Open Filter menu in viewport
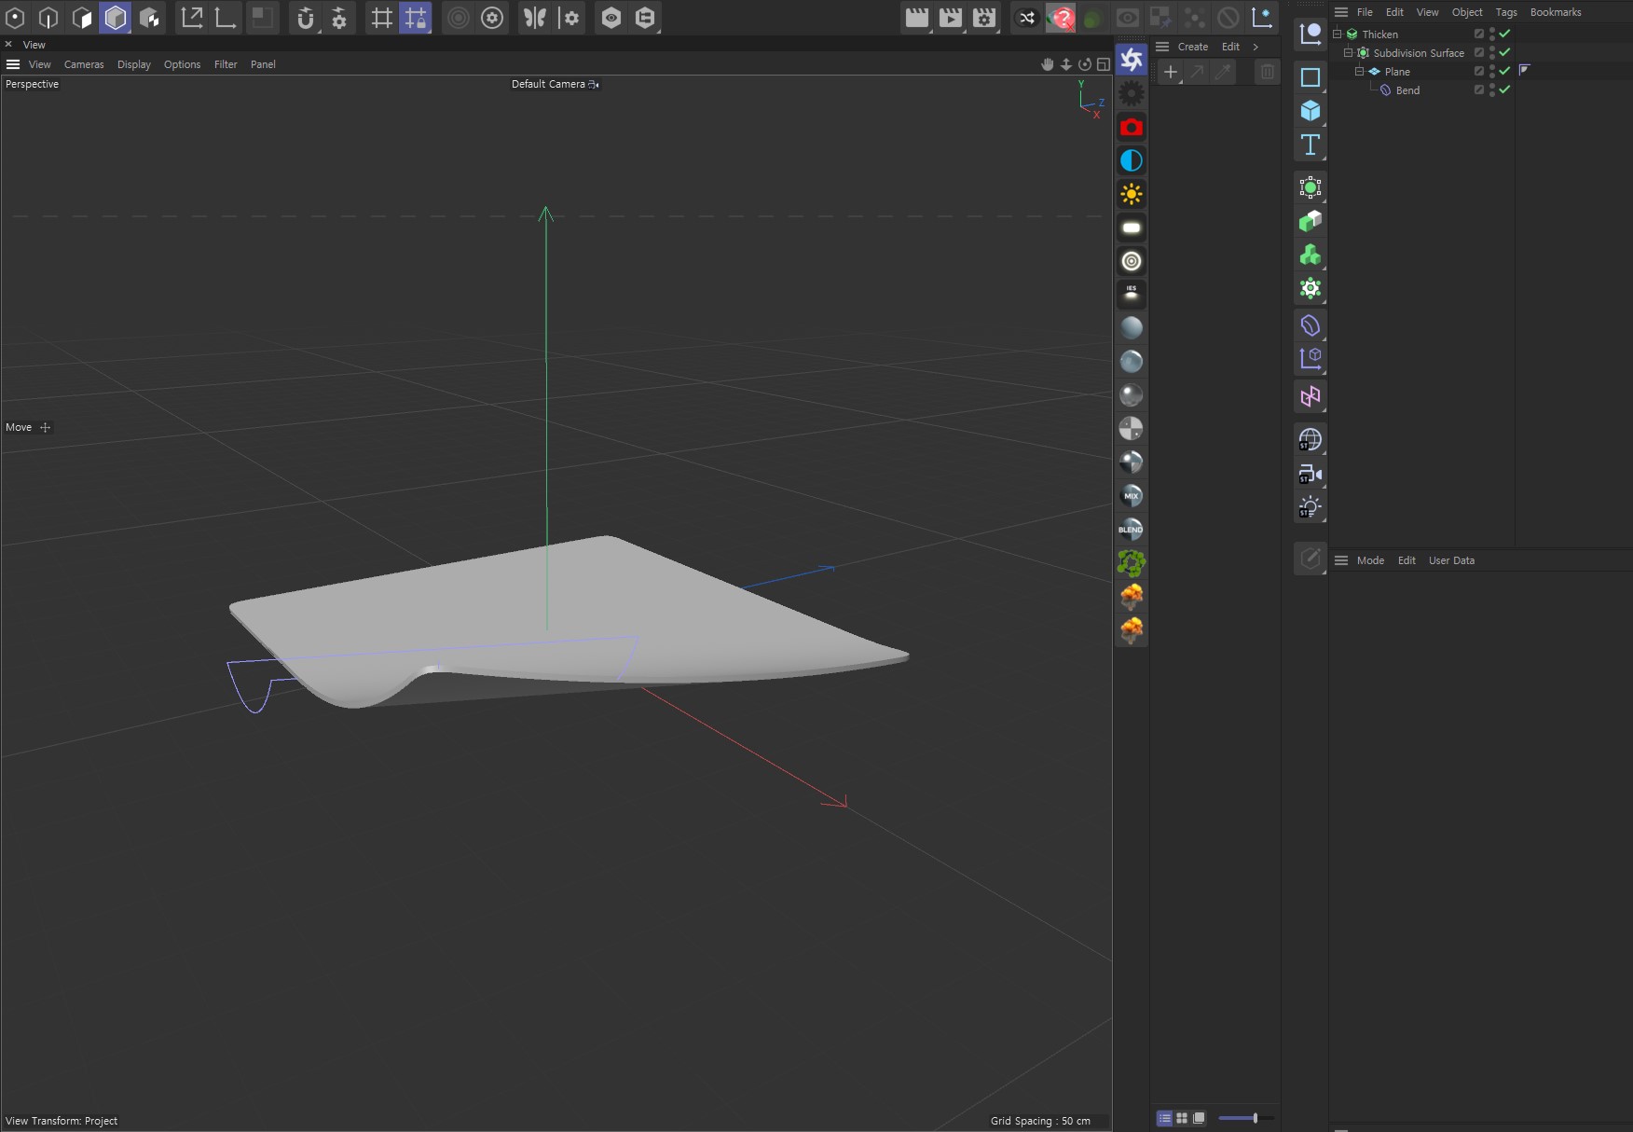The image size is (1633, 1132). point(226,64)
